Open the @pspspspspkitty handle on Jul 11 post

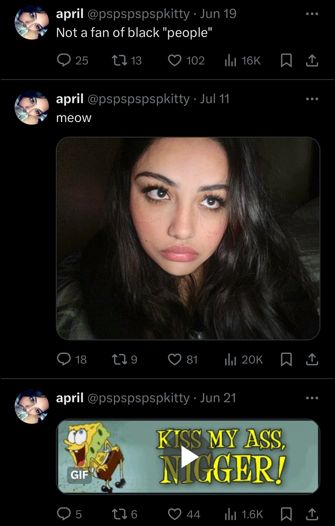[138, 99]
